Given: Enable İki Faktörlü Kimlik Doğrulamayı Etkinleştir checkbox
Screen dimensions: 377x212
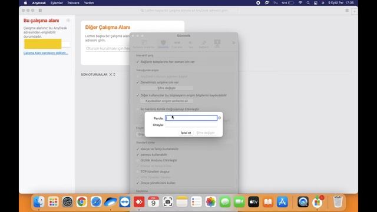Looking at the screenshot, I should point(138,109).
